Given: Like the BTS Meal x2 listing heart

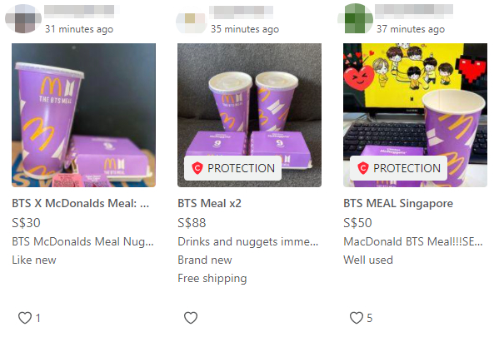Looking at the screenshot, I should click(x=191, y=318).
